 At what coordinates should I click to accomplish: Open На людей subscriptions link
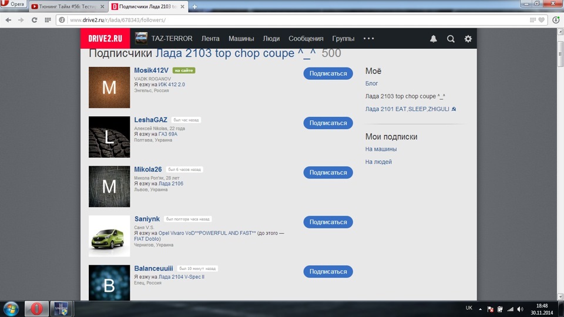pyautogui.click(x=378, y=162)
